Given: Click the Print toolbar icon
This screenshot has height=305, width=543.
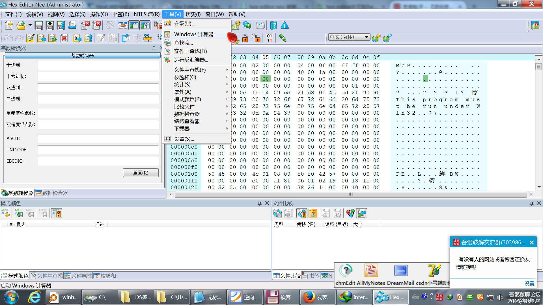Looking at the screenshot, I should [72, 25].
